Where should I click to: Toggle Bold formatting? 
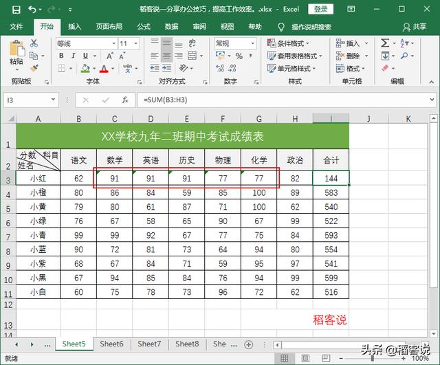pos(61,56)
